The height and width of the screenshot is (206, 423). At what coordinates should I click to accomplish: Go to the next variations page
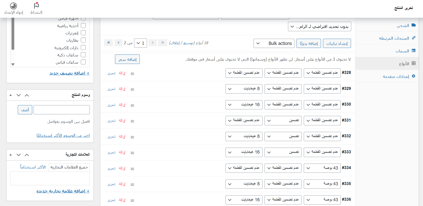pos(118,43)
